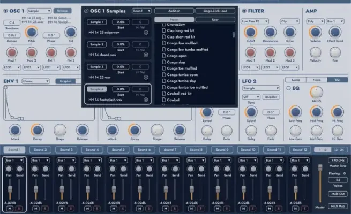Enable the EQ section
The image size is (351, 214).
point(288,88)
